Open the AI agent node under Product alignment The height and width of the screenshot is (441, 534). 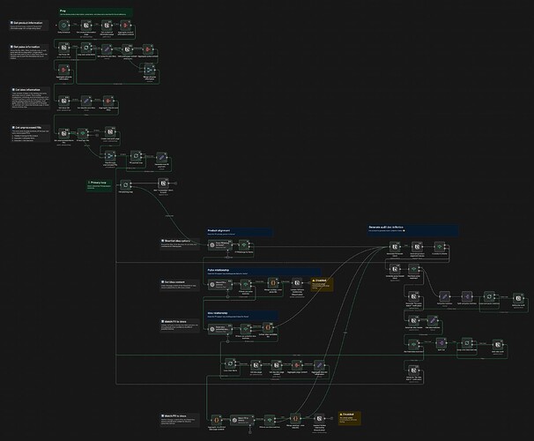point(220,245)
